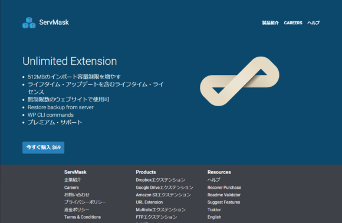
Task: Click the ServMask header brand text
Action: click(x=54, y=22)
